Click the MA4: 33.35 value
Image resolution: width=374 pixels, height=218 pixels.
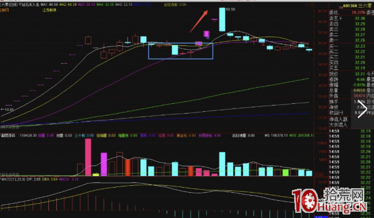coord(105,5)
